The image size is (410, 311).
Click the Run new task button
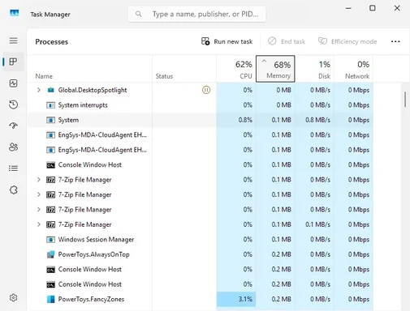(x=227, y=41)
